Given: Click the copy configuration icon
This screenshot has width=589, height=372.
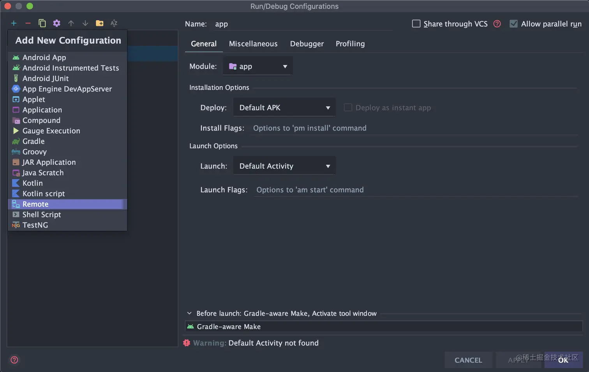Looking at the screenshot, I should coord(42,23).
